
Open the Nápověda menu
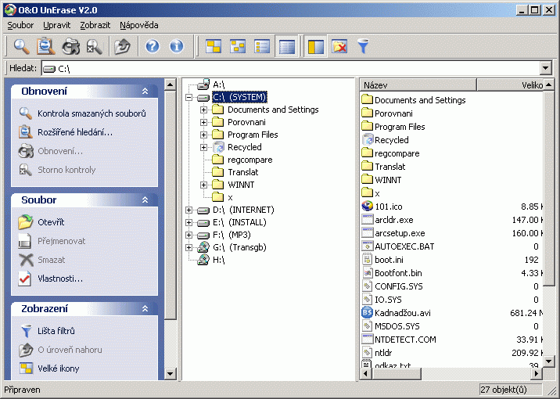coord(138,25)
